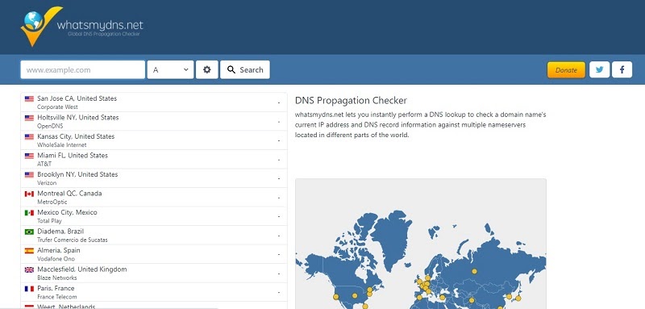The height and width of the screenshot is (309, 645).
Task: Click the Trufer Comercio de Sucatas label
Action: click(73, 240)
